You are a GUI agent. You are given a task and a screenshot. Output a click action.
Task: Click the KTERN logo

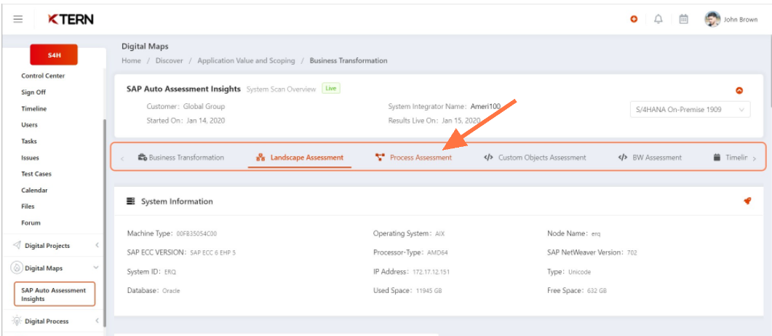71,19
